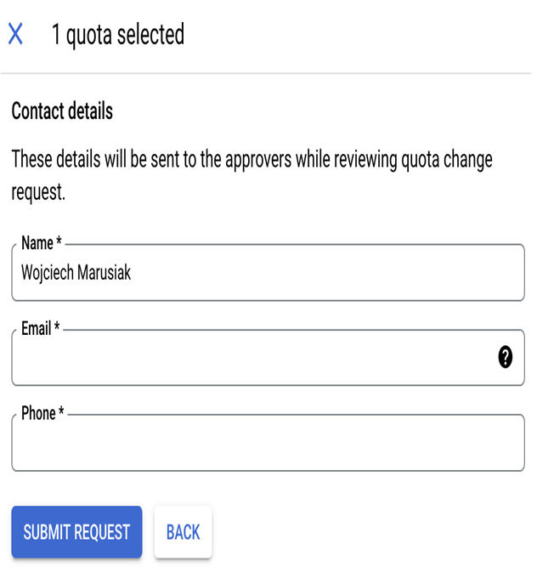Image resolution: width=537 pixels, height=567 pixels.
Task: Click the 'Contact details' heading
Action: pos(62,111)
